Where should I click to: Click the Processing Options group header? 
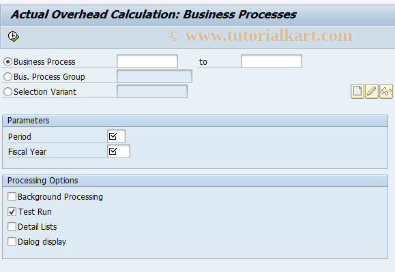tap(195, 181)
